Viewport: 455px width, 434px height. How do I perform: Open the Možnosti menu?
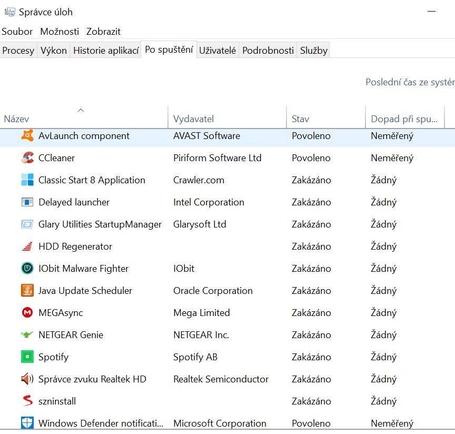(60, 32)
